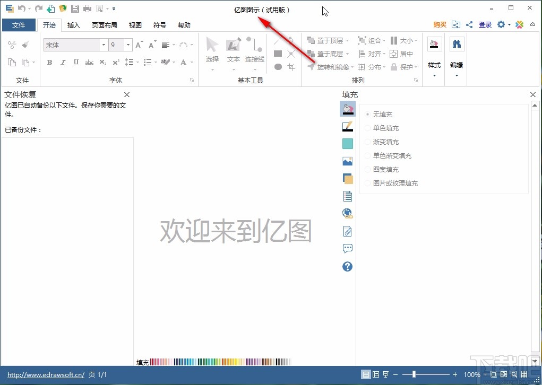Open the font size 9 dropdown
The height and width of the screenshot is (385, 542).
tap(128, 45)
